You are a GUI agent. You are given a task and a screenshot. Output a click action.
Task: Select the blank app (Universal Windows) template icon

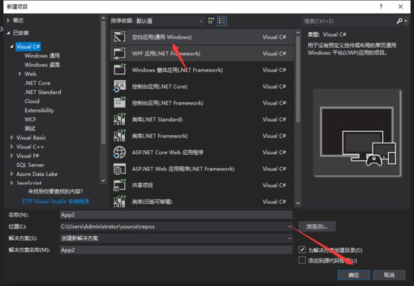click(120, 37)
